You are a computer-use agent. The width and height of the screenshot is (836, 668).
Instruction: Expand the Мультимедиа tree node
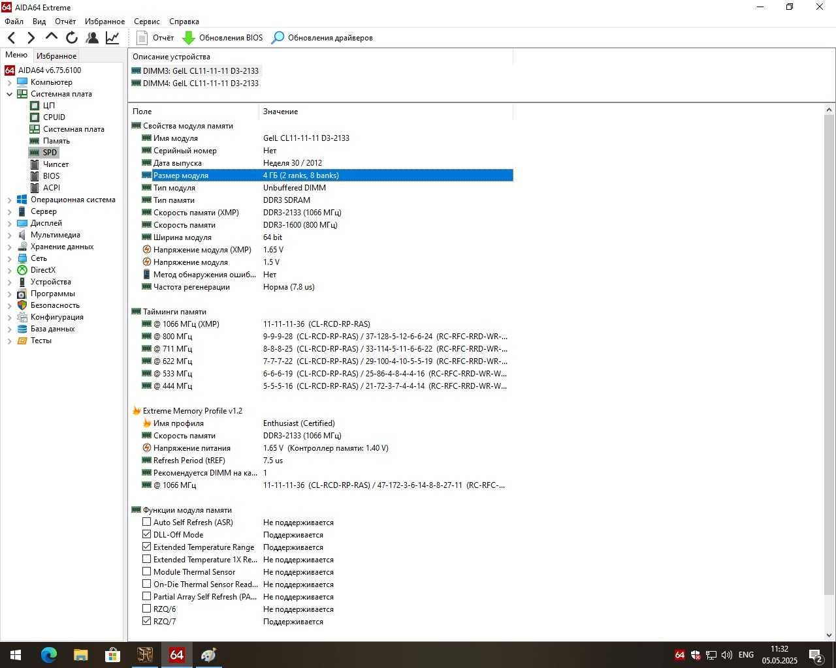click(9, 235)
